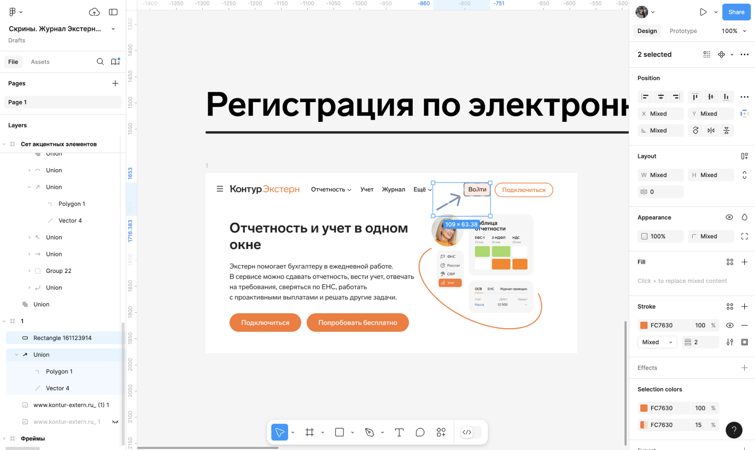This screenshot has height=450, width=755.
Task: Open the libraries book icon
Action: pyautogui.click(x=115, y=62)
